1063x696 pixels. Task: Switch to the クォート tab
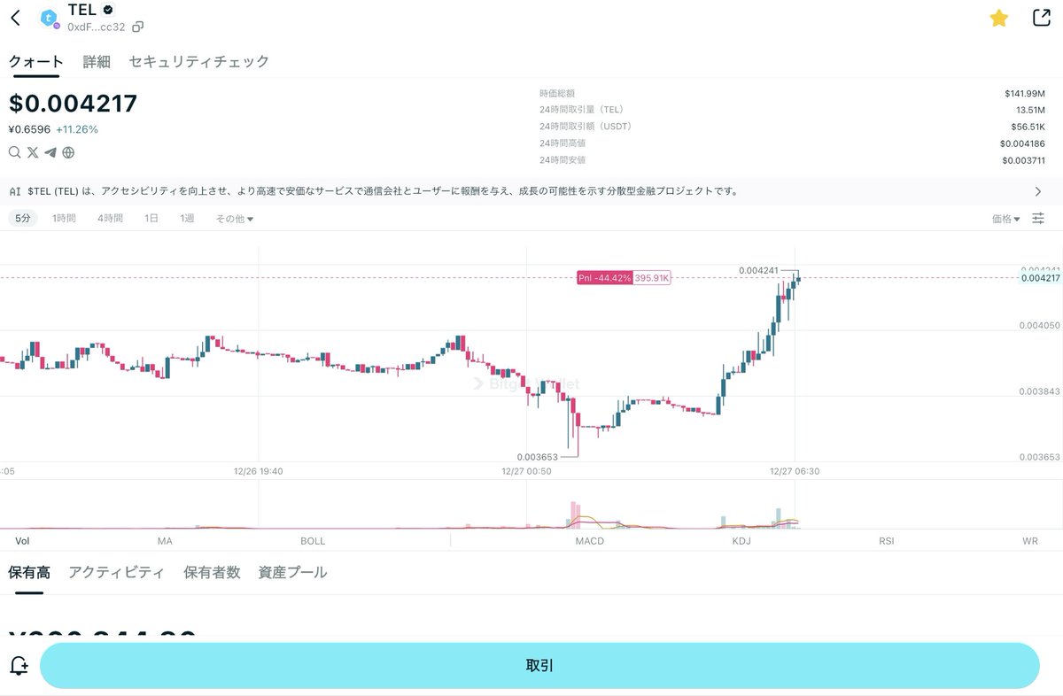(x=36, y=61)
